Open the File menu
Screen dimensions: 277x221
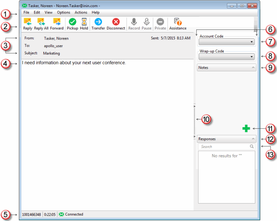[26, 12]
